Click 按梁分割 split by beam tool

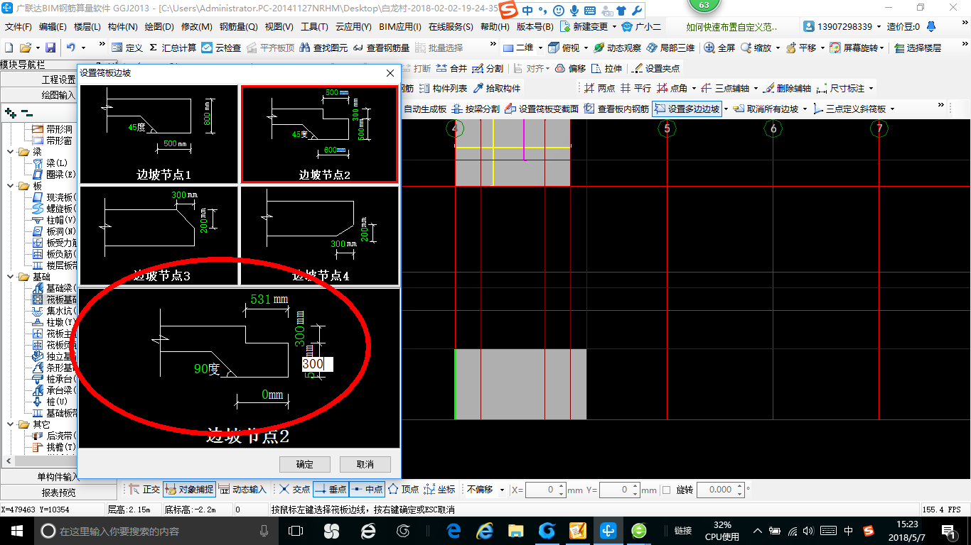pyautogui.click(x=476, y=109)
